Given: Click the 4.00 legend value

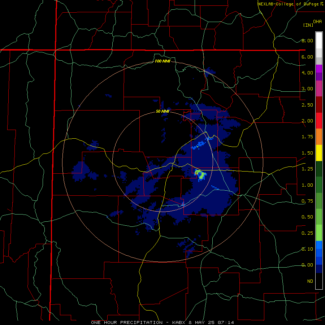Looking at the screenshot, I should tap(307, 73).
